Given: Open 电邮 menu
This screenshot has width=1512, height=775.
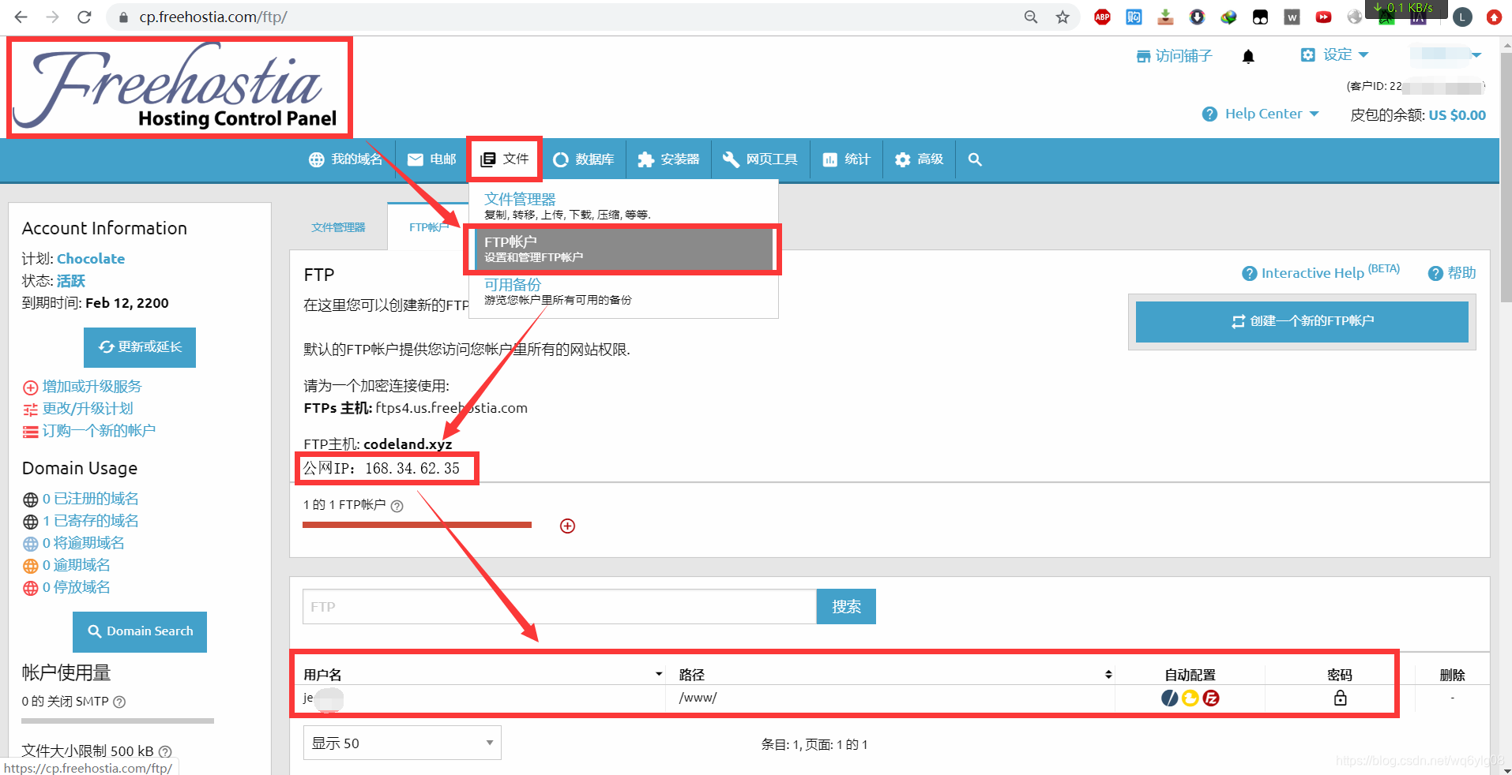Looking at the screenshot, I should tap(432, 159).
